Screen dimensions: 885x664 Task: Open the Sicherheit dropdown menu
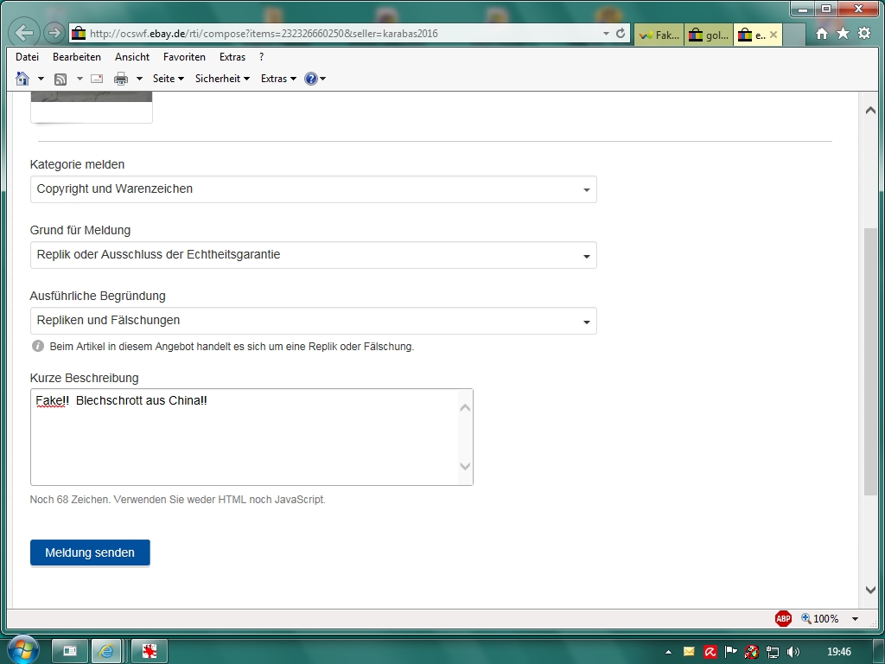[x=222, y=79]
